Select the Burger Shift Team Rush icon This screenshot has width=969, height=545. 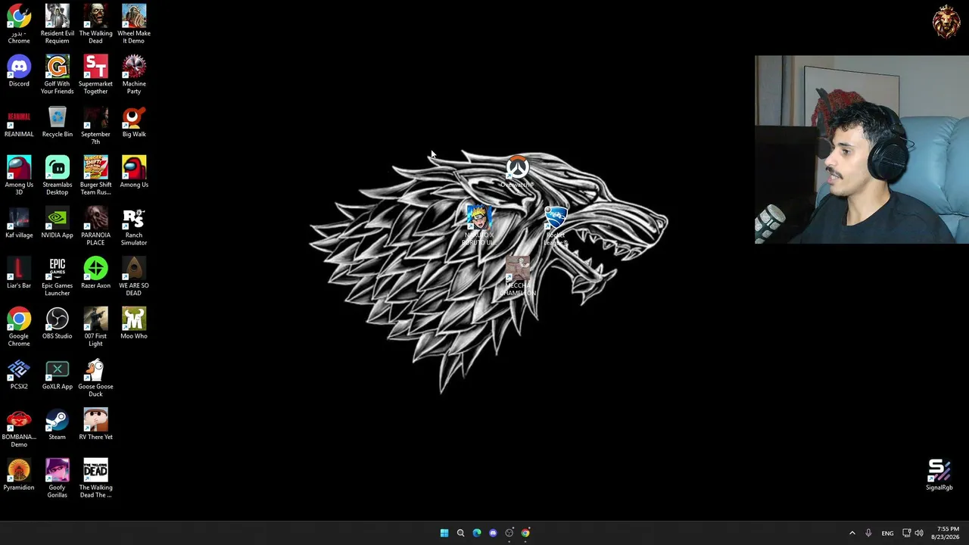pyautogui.click(x=95, y=175)
